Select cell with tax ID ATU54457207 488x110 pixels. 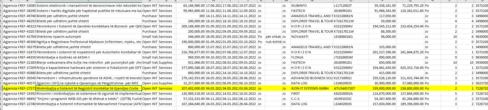click(x=344, y=89)
